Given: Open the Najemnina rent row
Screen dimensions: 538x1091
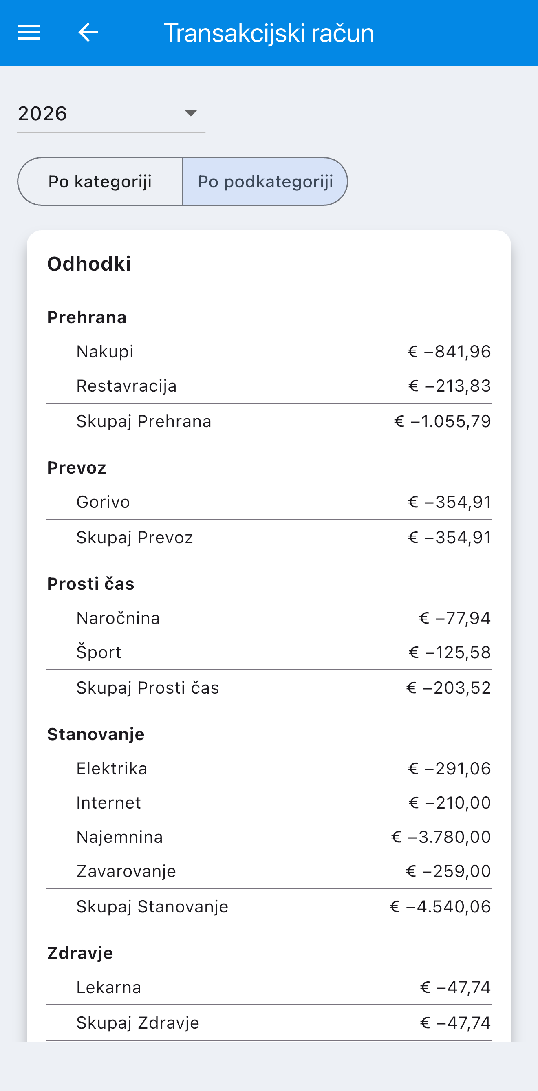Looking at the screenshot, I should pyautogui.click(x=269, y=837).
